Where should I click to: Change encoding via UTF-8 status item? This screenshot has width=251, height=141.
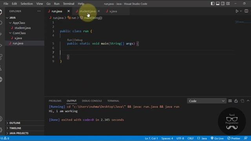[x=180, y=138]
